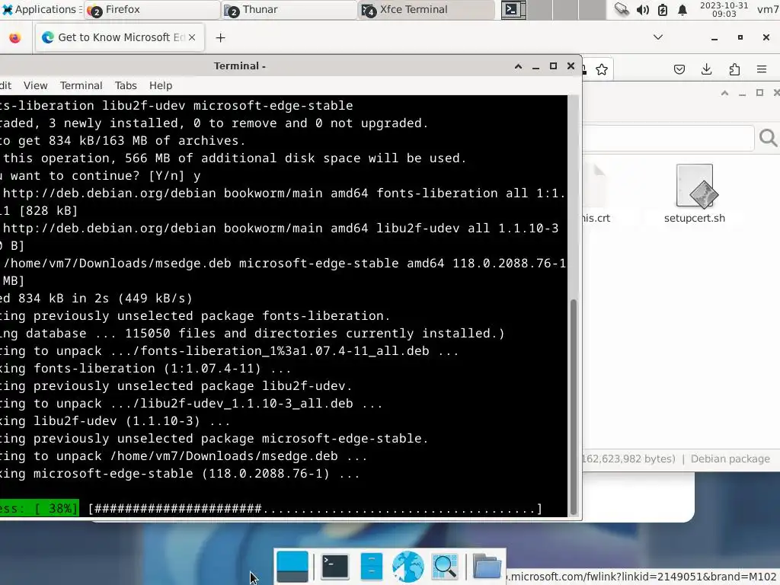
Task: Click the msedge.deb path line in terminal output
Action: point(283,263)
